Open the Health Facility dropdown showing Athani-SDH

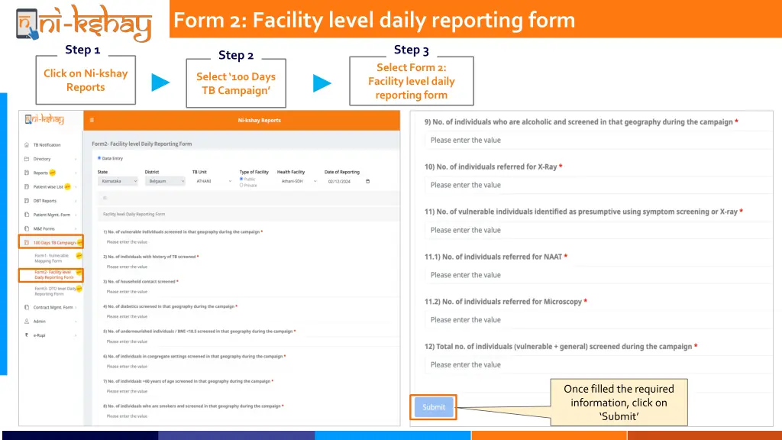pos(299,181)
